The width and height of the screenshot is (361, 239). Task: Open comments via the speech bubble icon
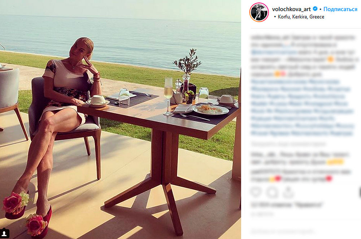(x=272, y=192)
